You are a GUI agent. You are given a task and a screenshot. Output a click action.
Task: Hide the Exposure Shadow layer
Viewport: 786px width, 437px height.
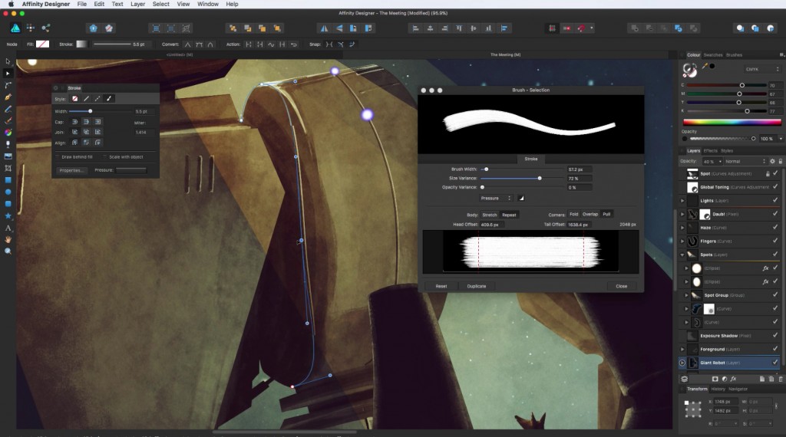[775, 335]
